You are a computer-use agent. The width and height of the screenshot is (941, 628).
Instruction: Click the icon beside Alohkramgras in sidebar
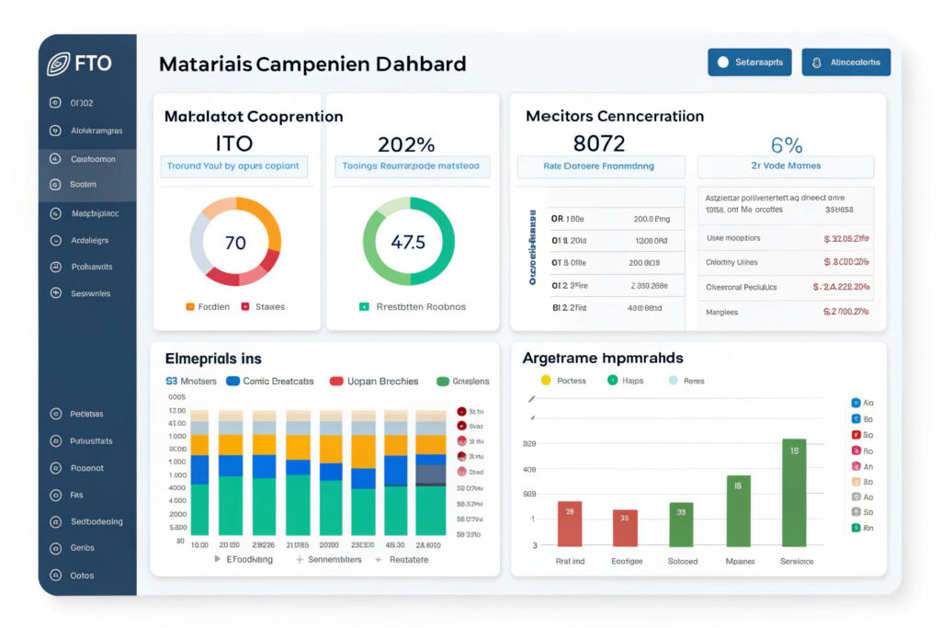pyautogui.click(x=55, y=131)
